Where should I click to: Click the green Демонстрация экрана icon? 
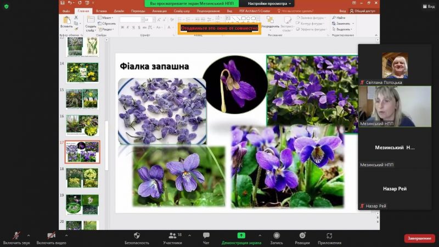point(241,235)
